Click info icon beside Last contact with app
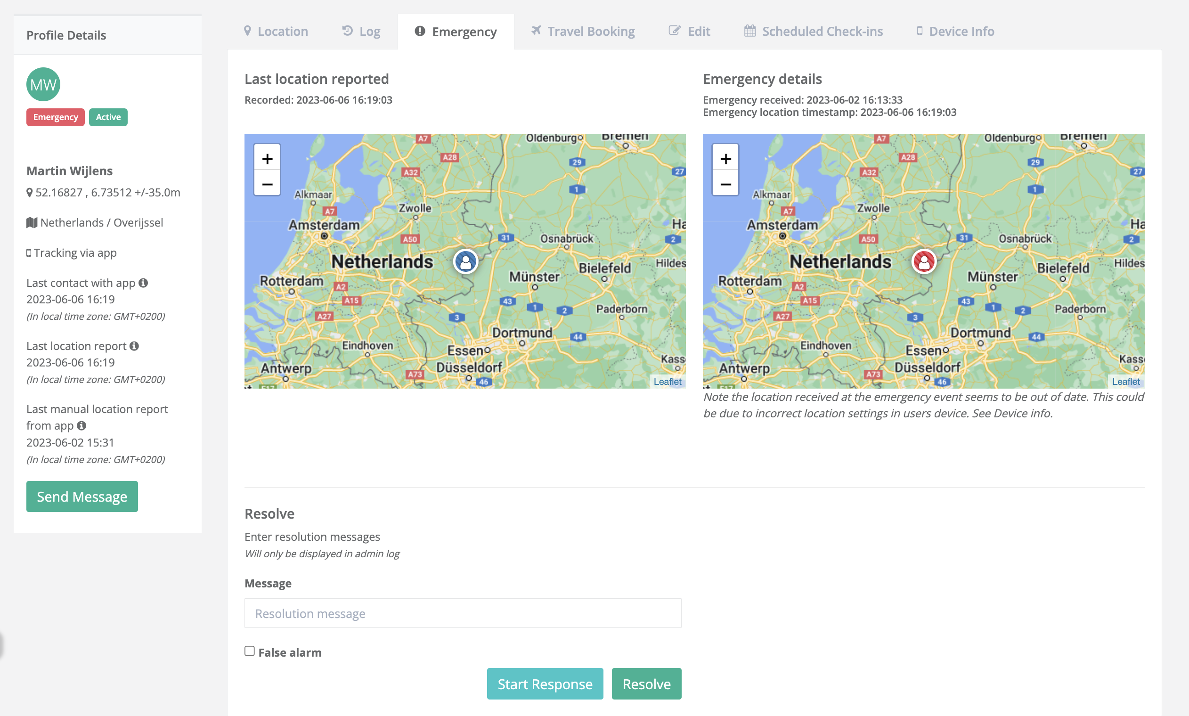 (143, 283)
